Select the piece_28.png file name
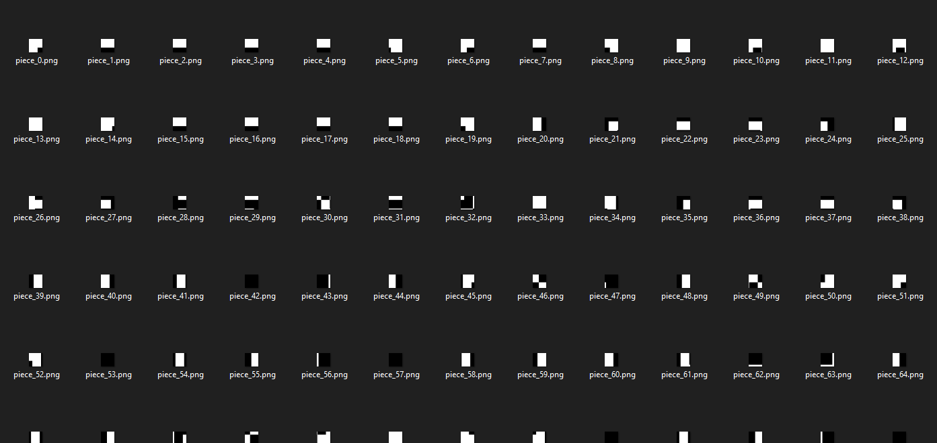The width and height of the screenshot is (937, 443). [x=180, y=217]
